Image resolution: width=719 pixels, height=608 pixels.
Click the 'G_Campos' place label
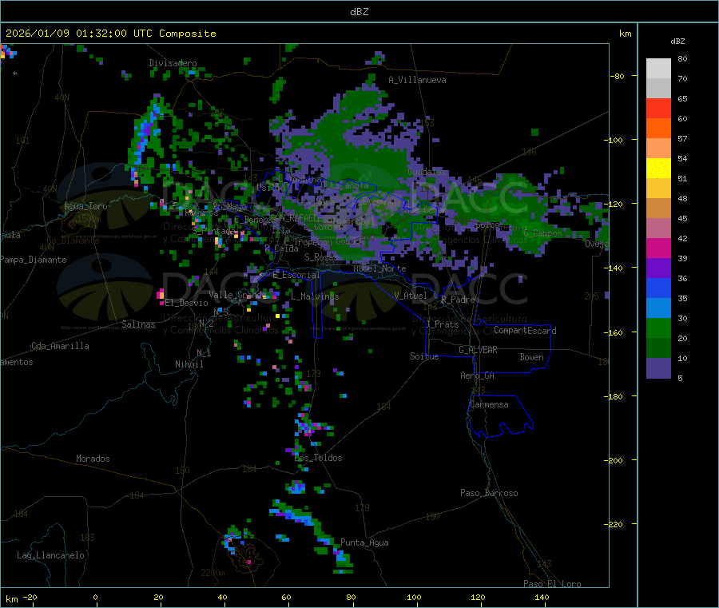pos(542,233)
